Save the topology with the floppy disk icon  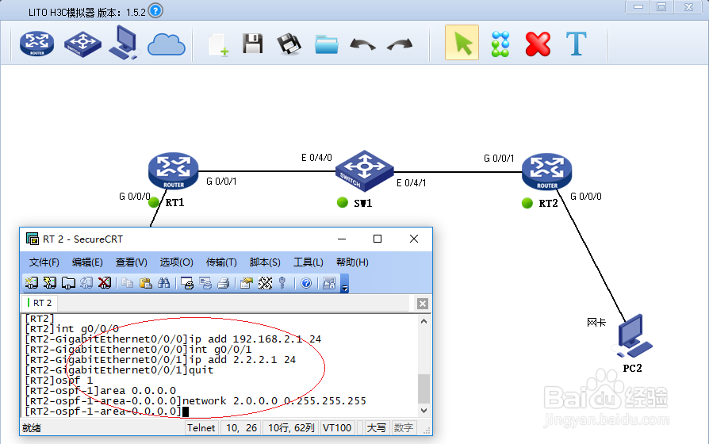coord(252,44)
